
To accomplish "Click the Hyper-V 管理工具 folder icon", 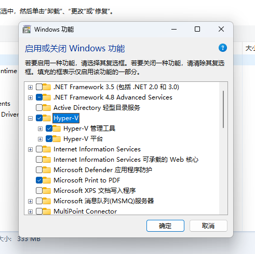I will [x=57, y=129].
